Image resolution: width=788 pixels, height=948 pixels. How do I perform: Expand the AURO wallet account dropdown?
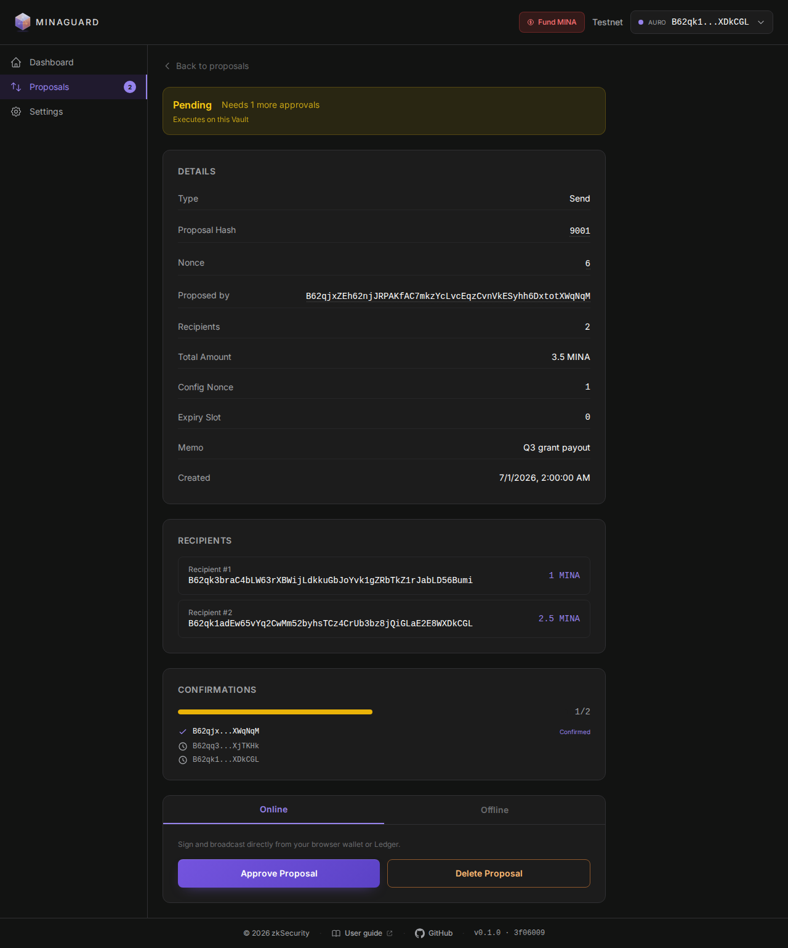pos(702,22)
